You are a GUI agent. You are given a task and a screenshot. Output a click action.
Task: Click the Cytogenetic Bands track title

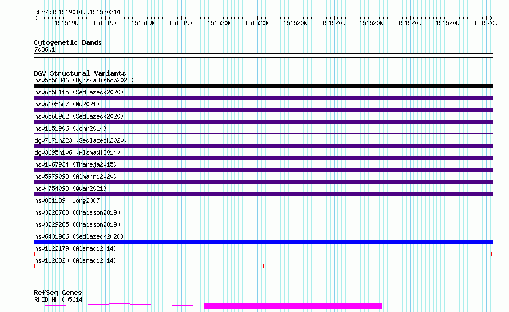click(68, 42)
